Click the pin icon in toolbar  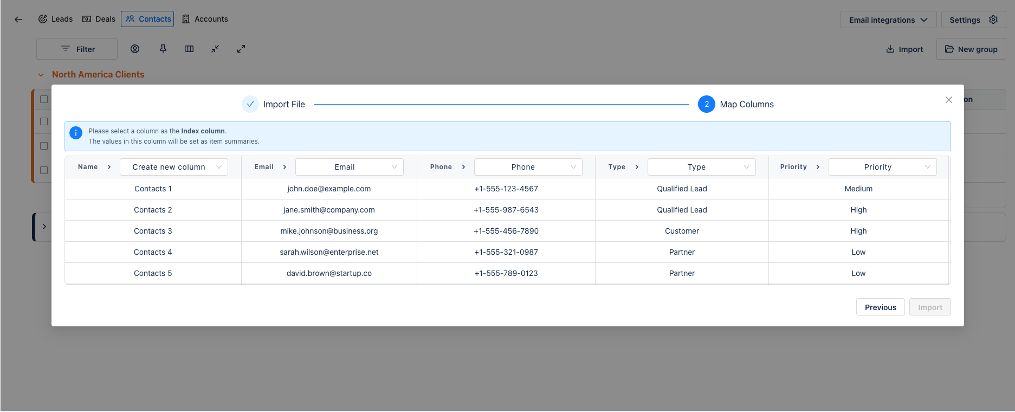[x=163, y=49]
